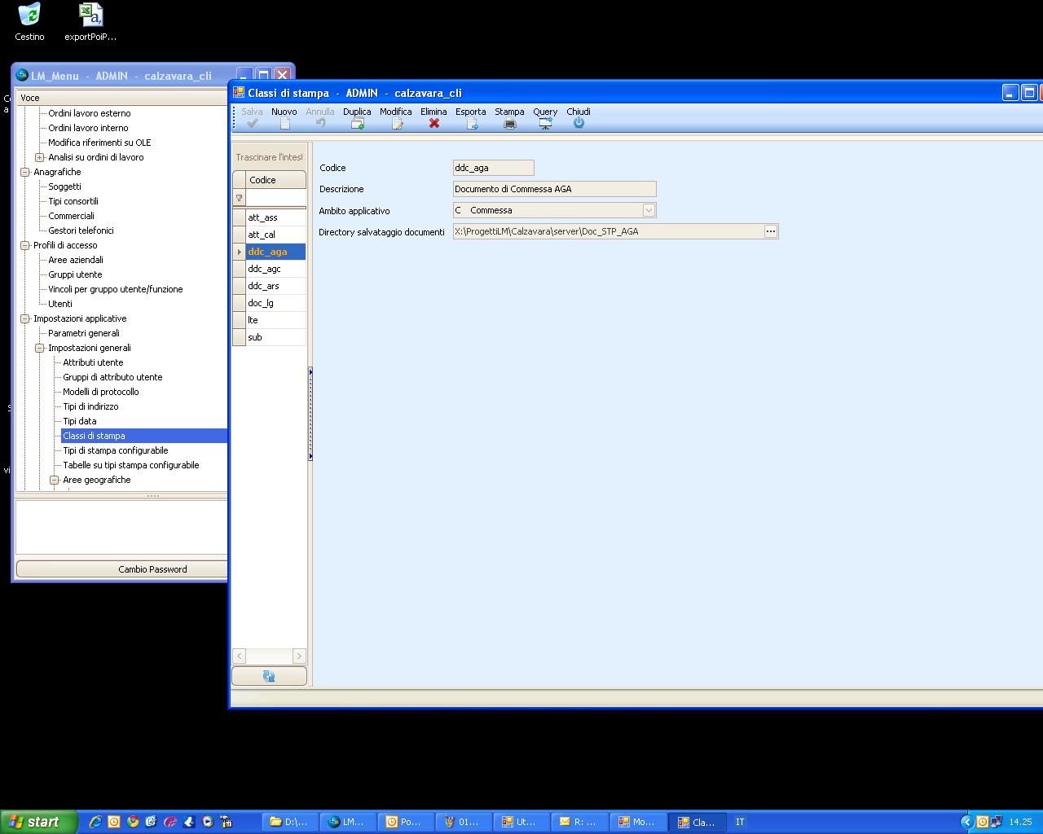This screenshot has width=1043, height=834.
Task: Click refresh button below the code list
Action: (269, 676)
